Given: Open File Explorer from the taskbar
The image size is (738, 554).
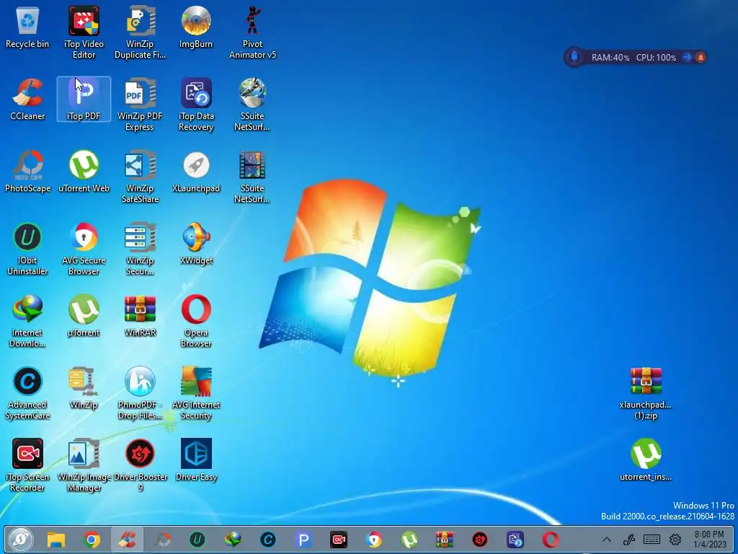Looking at the screenshot, I should 56,540.
